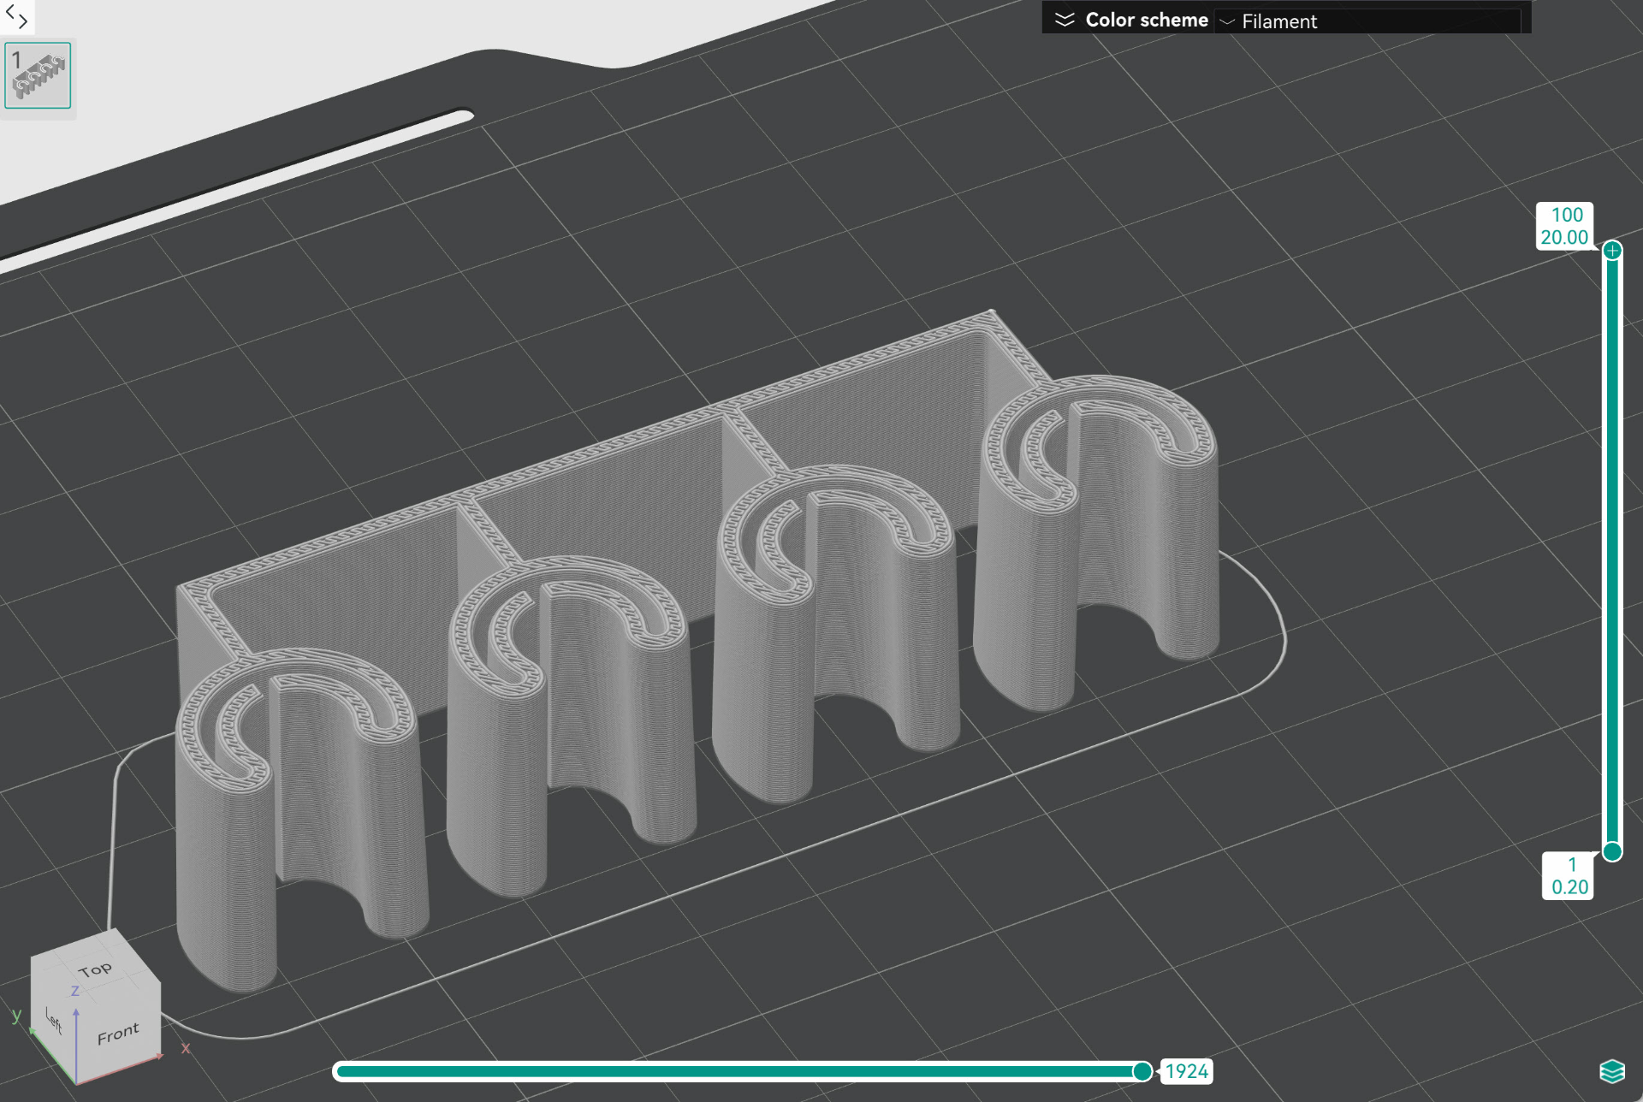
Task: Click the Top face of the view cube
Action: click(x=95, y=969)
